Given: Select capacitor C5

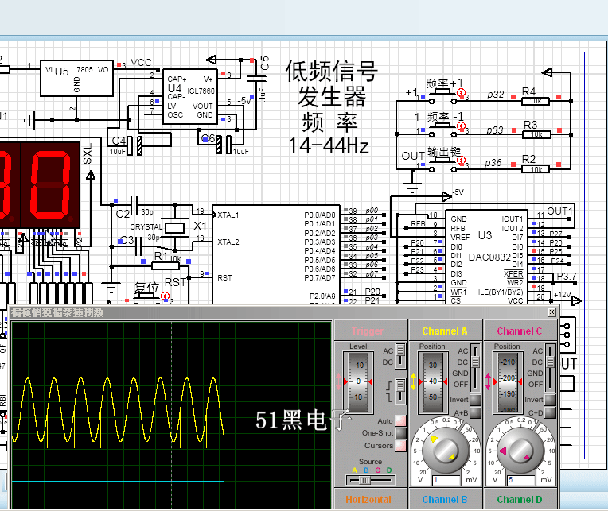Looking at the screenshot, I should click(256, 79).
